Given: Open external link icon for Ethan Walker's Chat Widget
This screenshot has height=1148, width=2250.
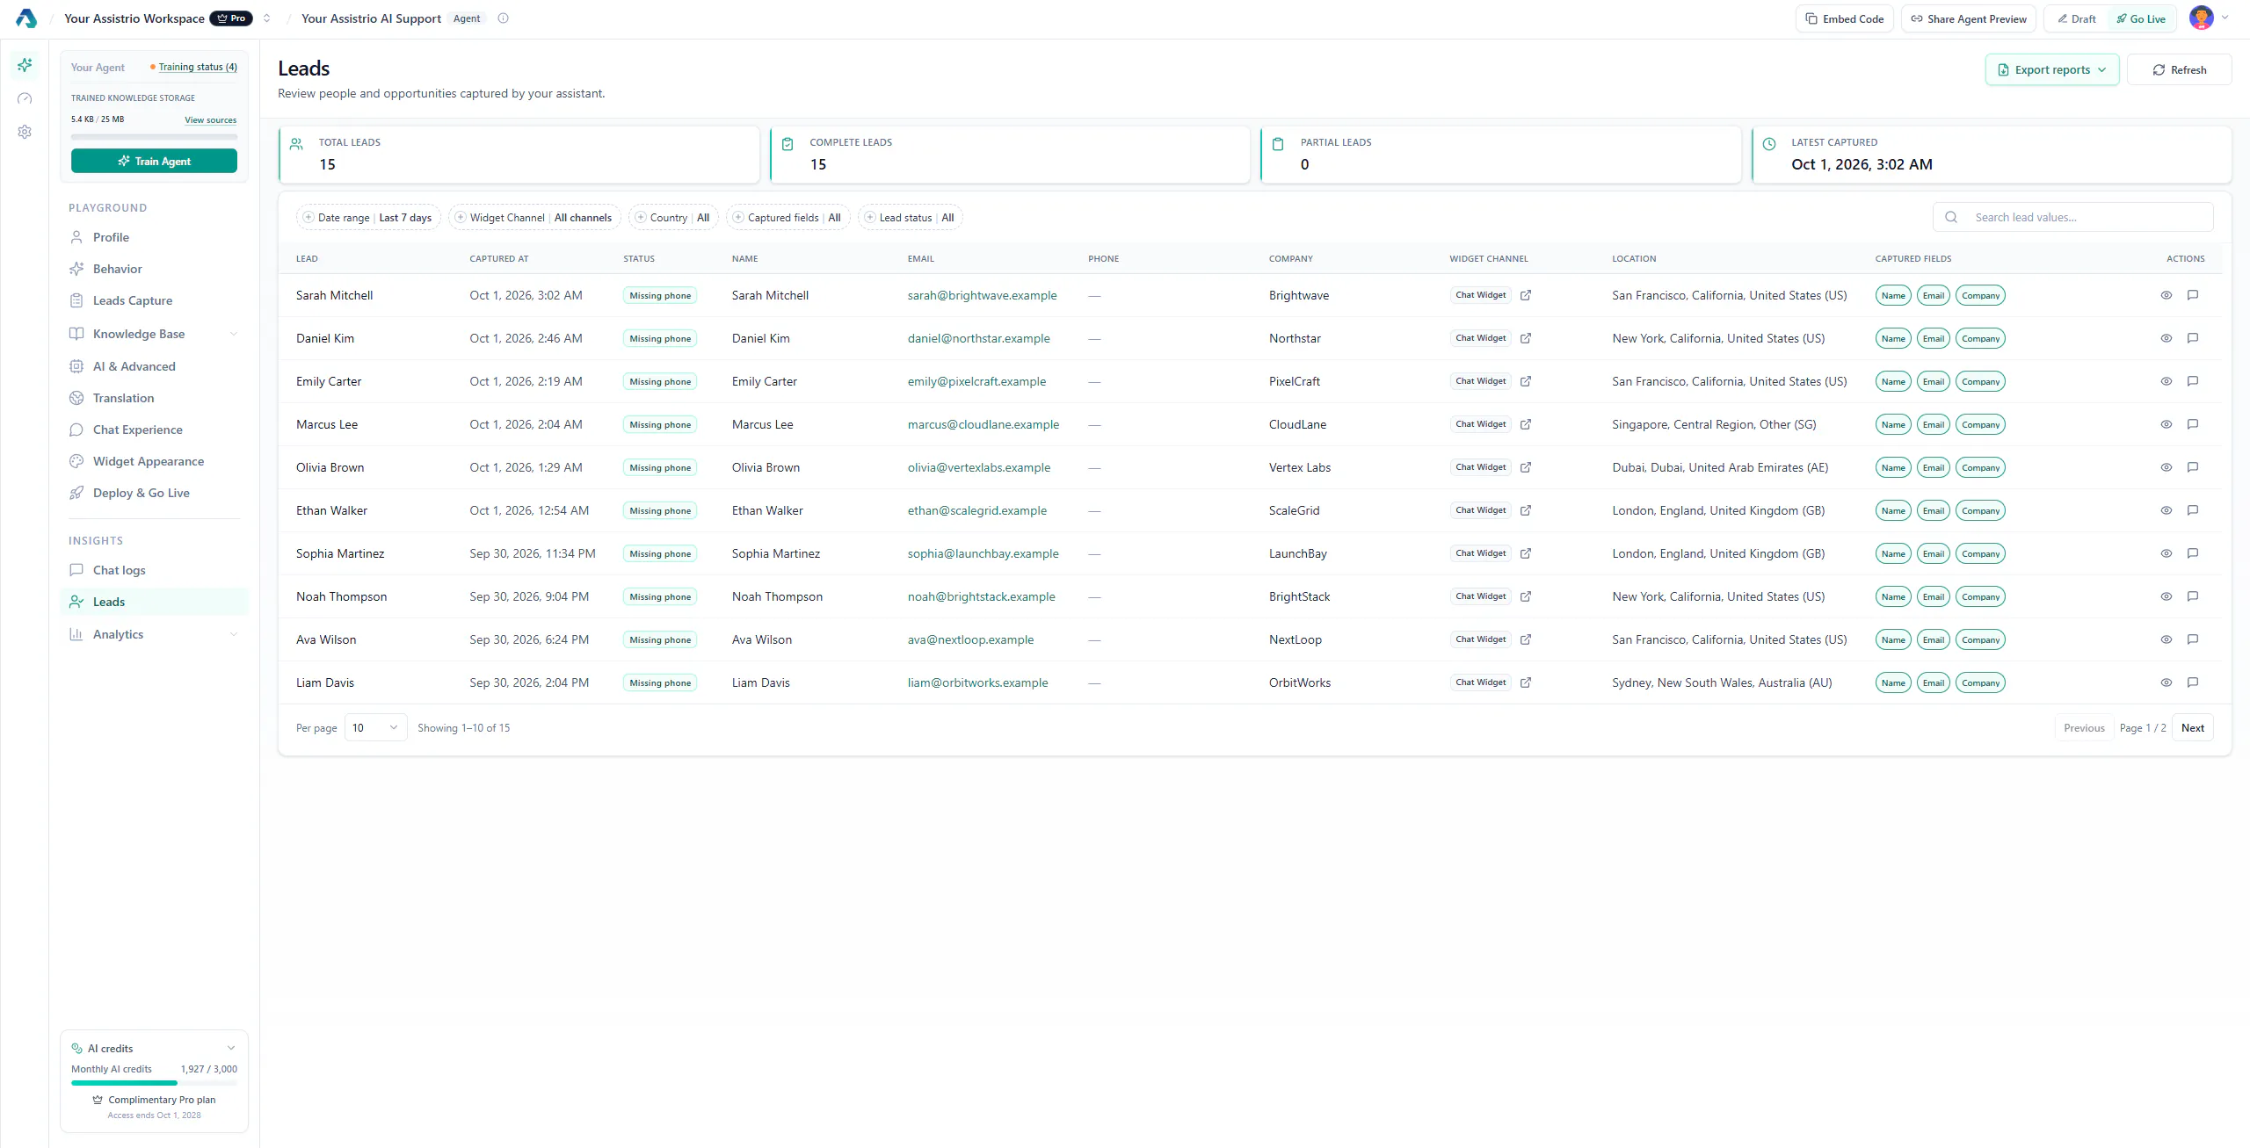Looking at the screenshot, I should pos(1526,510).
